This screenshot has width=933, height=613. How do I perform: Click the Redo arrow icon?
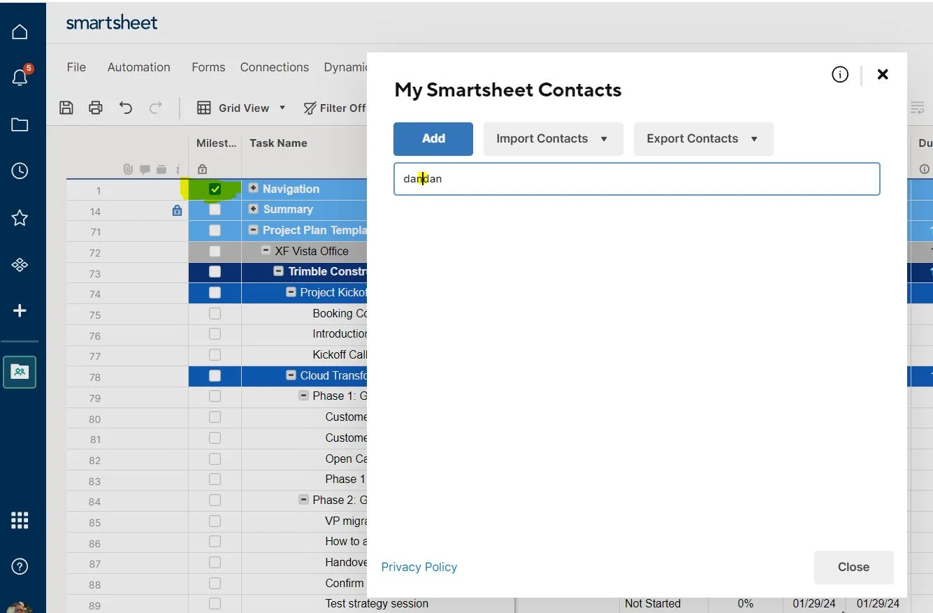(155, 108)
